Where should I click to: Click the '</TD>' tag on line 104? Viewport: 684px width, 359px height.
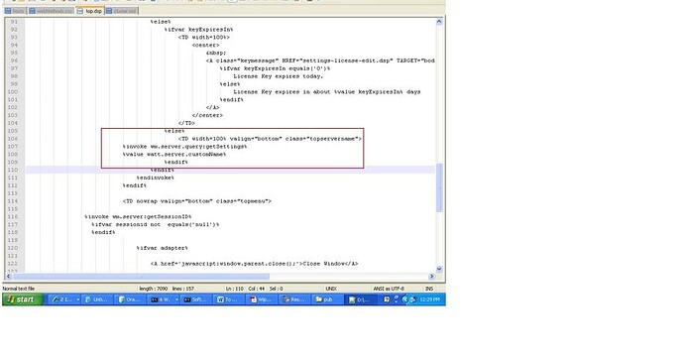(186, 123)
